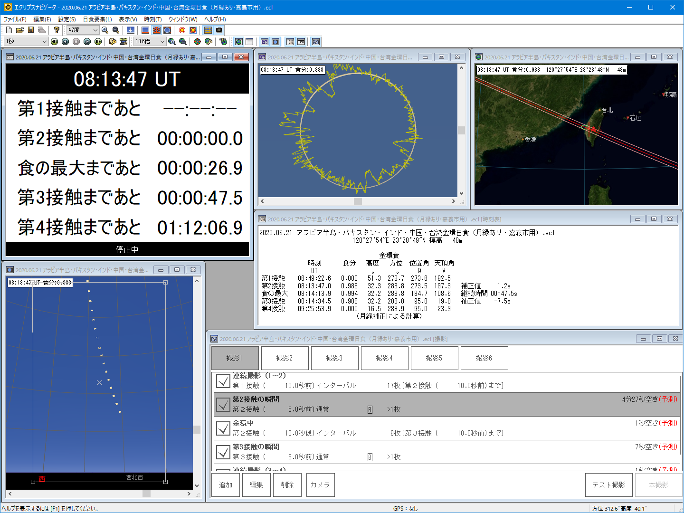The image size is (684, 513).
Task: Show the map window via globe window icon
Action: click(239, 42)
